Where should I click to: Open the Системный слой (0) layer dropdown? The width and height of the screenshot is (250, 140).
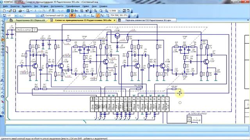(x=66, y=16)
